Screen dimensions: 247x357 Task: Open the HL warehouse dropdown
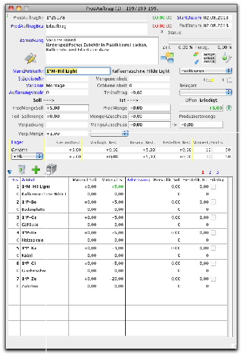pos(27,157)
